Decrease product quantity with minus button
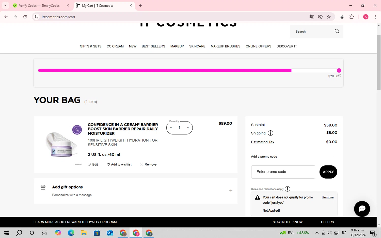 pyautogui.click(x=171, y=128)
